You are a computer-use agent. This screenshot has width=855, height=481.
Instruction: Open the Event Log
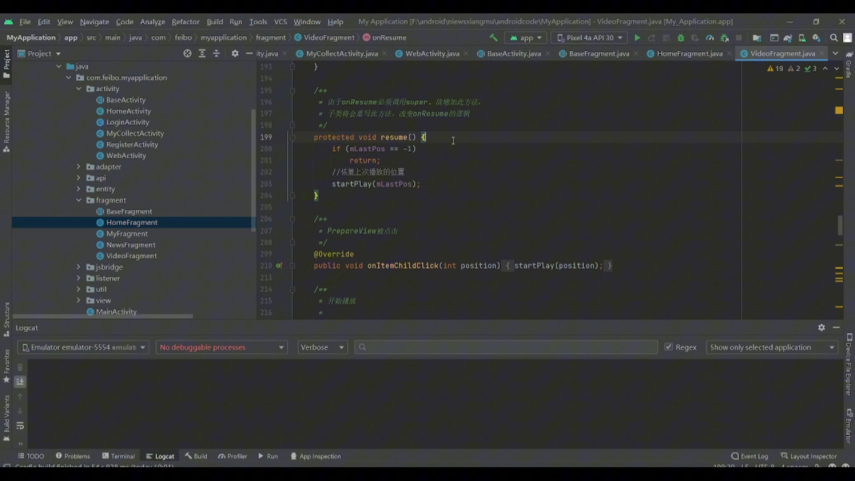[749, 456]
